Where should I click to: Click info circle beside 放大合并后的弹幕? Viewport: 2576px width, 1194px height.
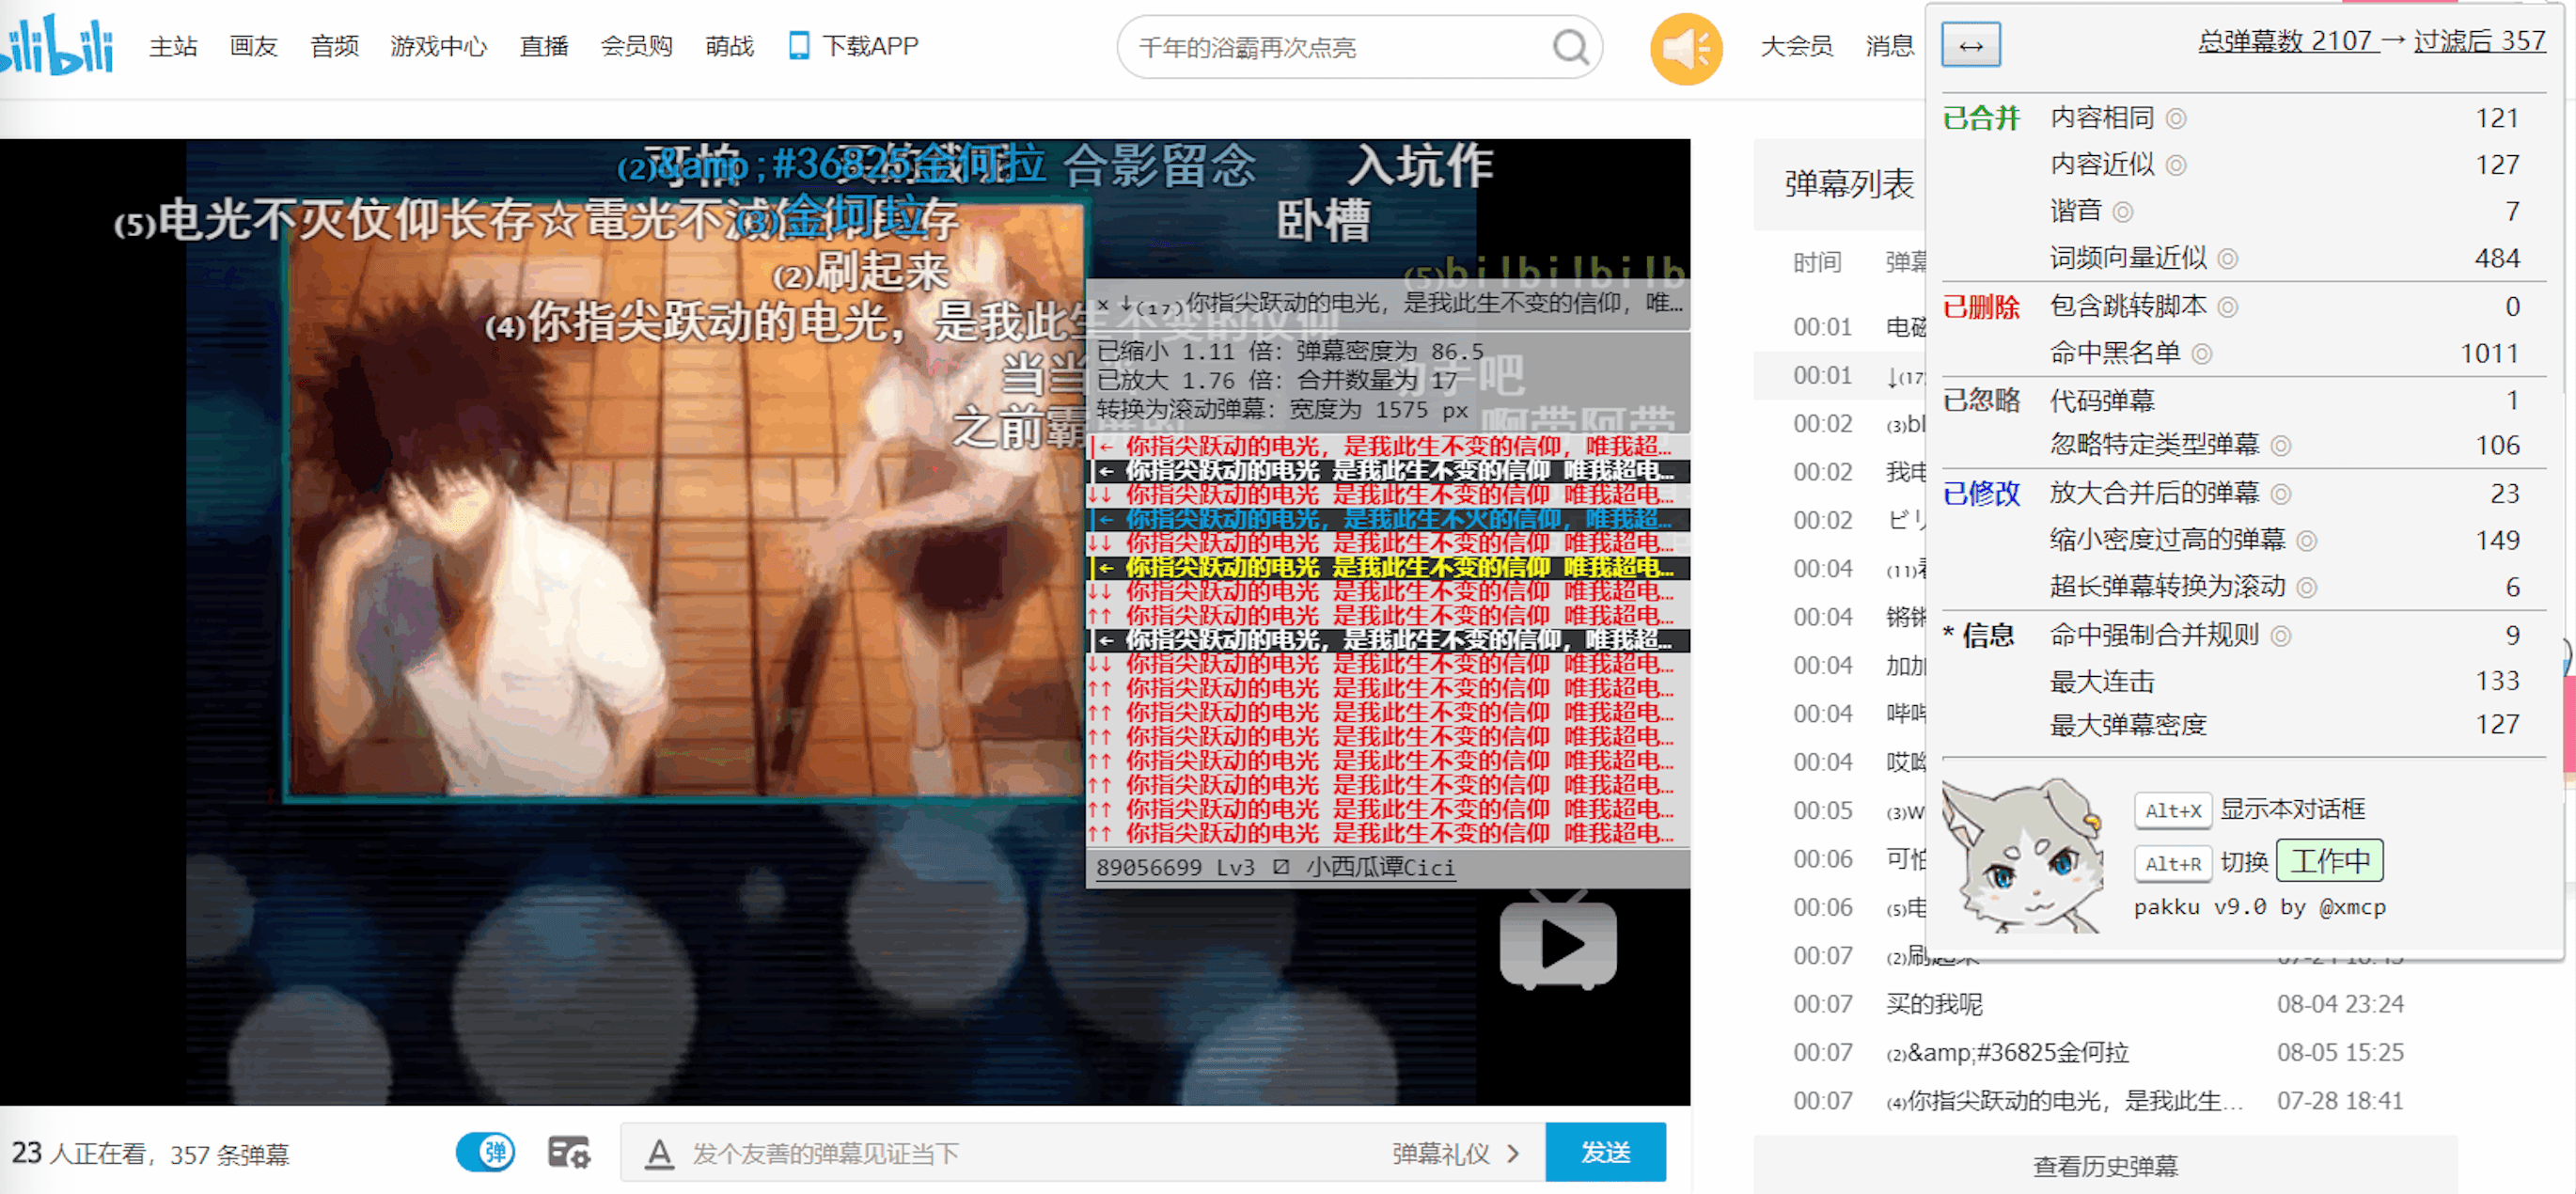(2280, 494)
